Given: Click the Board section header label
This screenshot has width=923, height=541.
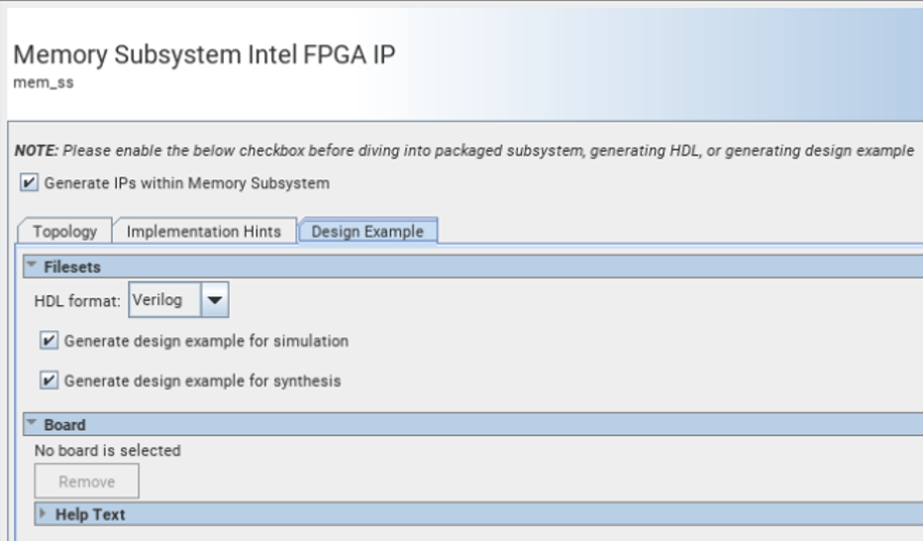Looking at the screenshot, I should [x=65, y=425].
